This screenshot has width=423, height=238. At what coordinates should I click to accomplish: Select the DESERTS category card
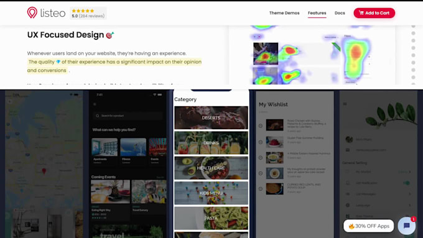(211, 118)
